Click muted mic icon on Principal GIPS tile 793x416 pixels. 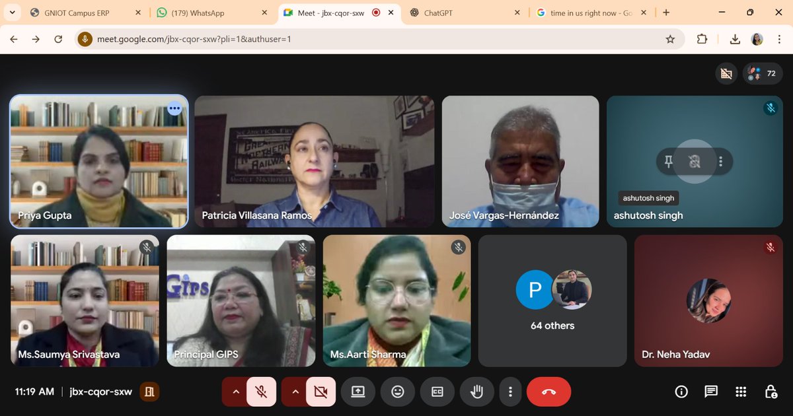point(303,247)
